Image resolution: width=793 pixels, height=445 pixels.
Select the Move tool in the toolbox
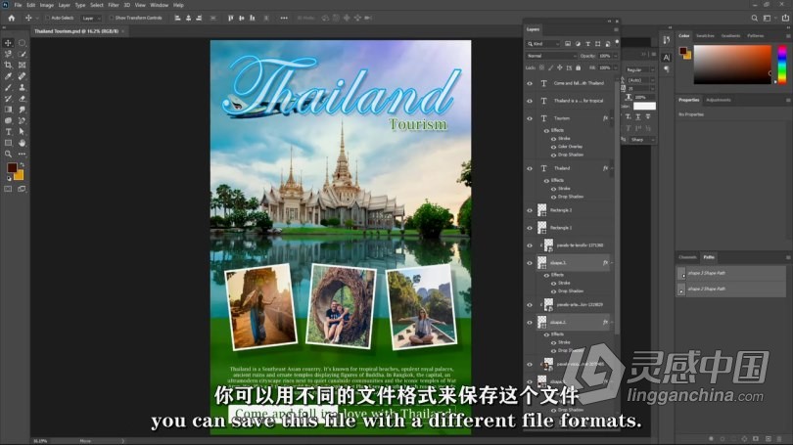(x=8, y=43)
